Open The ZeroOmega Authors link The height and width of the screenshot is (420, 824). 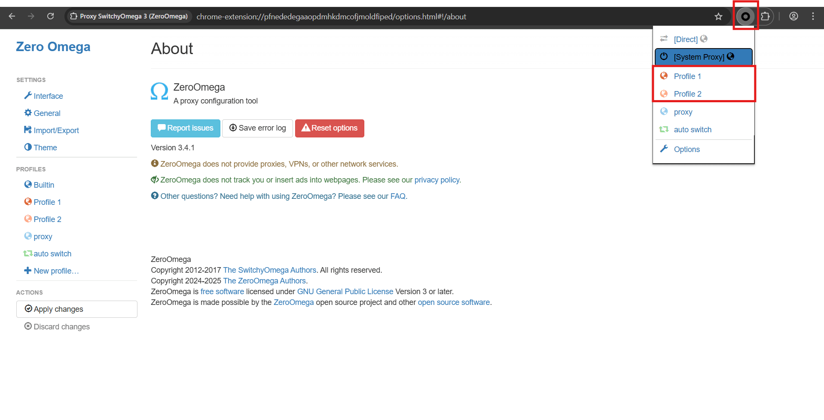pyautogui.click(x=265, y=281)
